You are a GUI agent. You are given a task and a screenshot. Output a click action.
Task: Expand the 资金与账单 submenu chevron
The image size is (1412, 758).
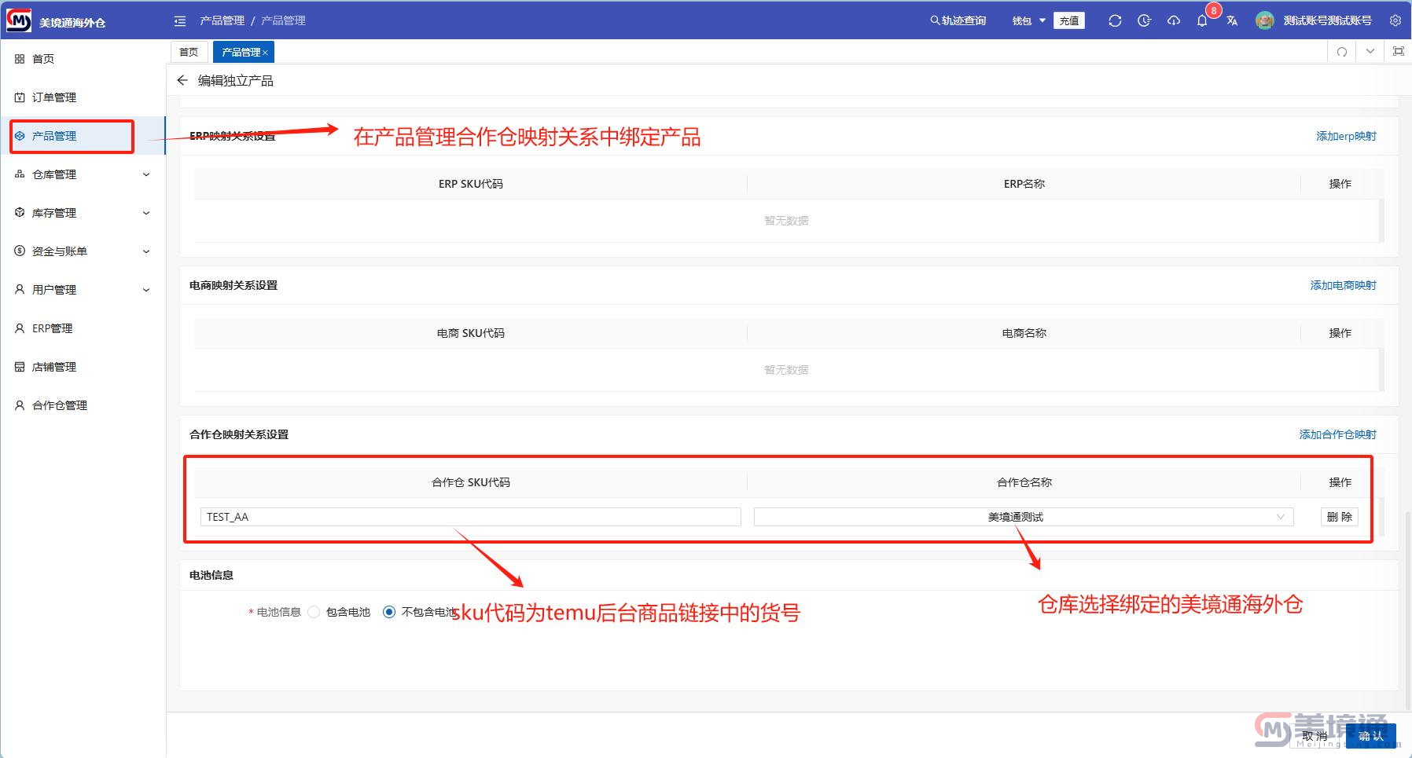pos(146,251)
